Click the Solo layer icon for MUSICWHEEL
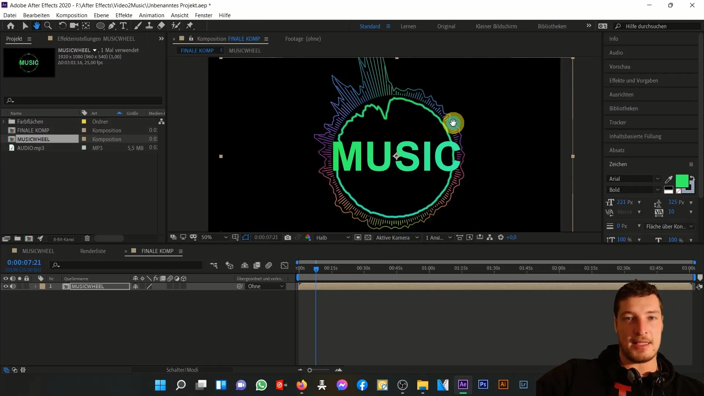The image size is (704, 396). [x=19, y=286]
